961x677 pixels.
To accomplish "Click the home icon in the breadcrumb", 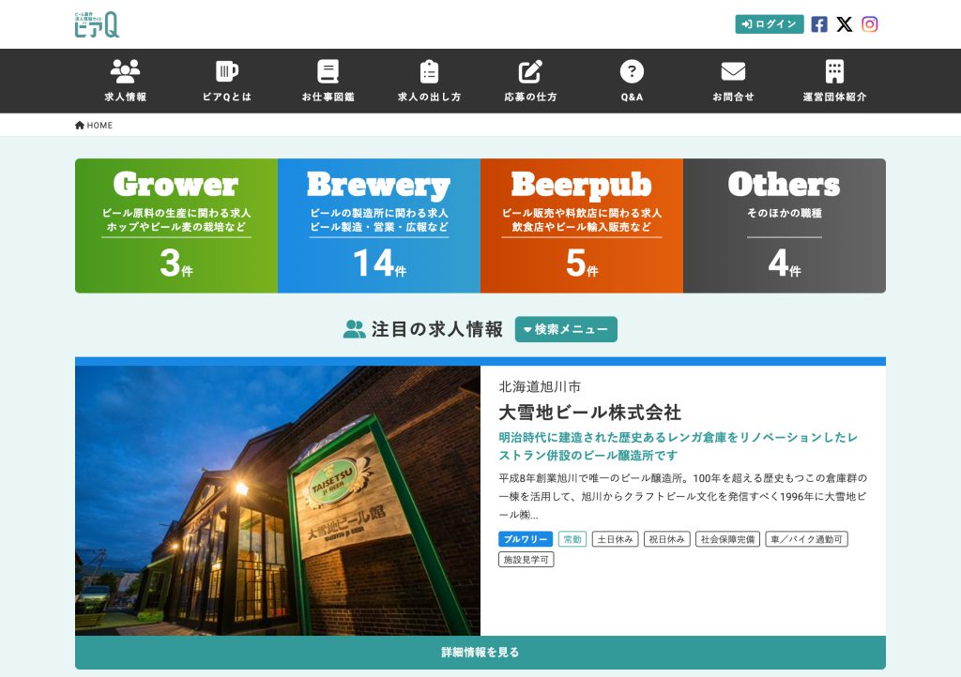I will (x=79, y=125).
